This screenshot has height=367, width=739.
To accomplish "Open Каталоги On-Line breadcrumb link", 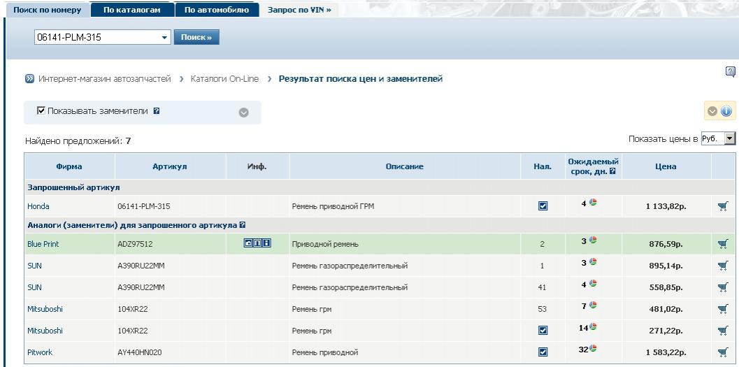I will (225, 79).
